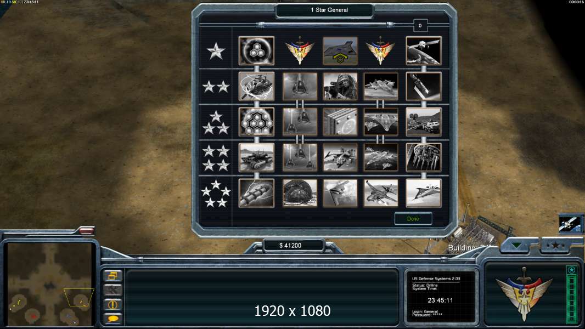Click the green experience progress bar
The height and width of the screenshot is (329, 585).
(571, 294)
